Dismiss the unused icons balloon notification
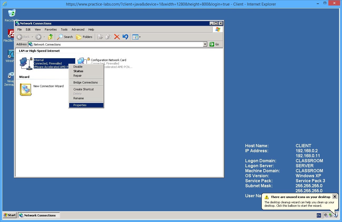Image resolution: width=342 pixels, height=222 pixels. click(335, 196)
